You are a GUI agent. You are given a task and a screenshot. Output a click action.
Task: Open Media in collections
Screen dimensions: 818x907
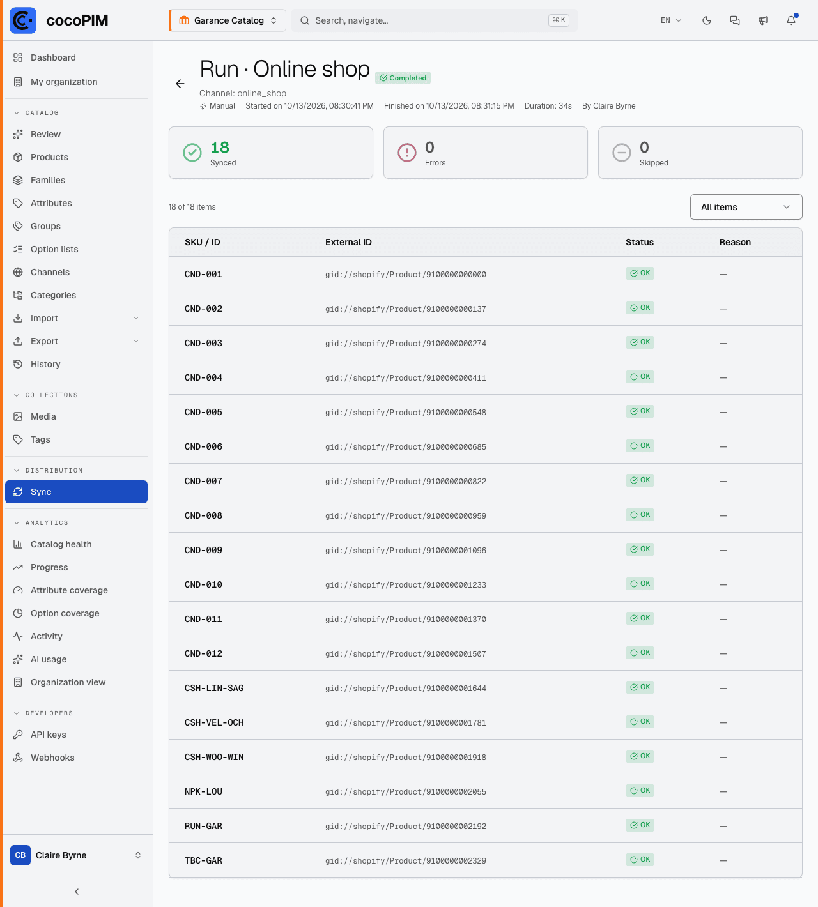pyautogui.click(x=77, y=416)
